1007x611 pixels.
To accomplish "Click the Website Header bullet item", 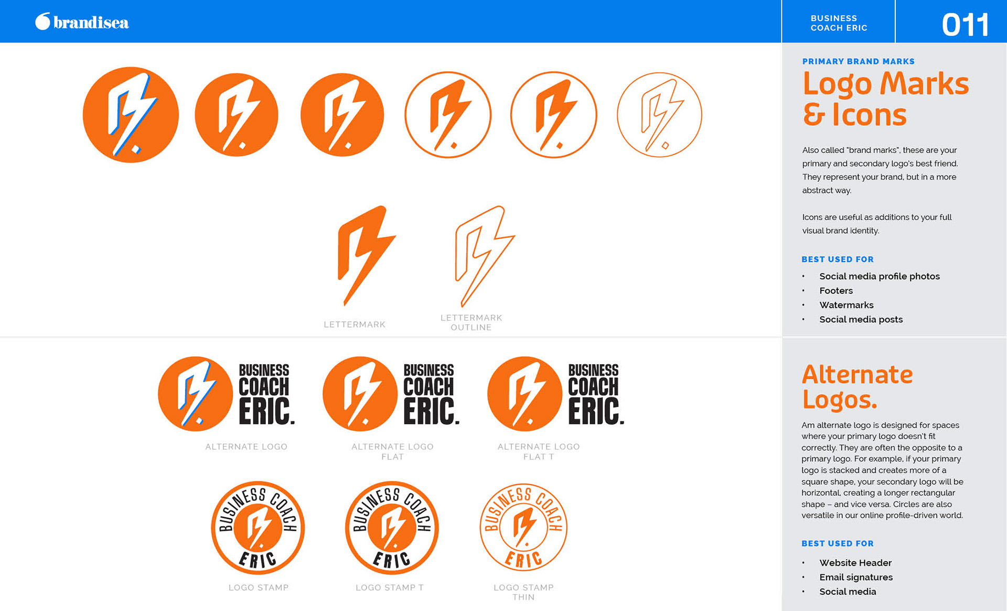I will 855,563.
